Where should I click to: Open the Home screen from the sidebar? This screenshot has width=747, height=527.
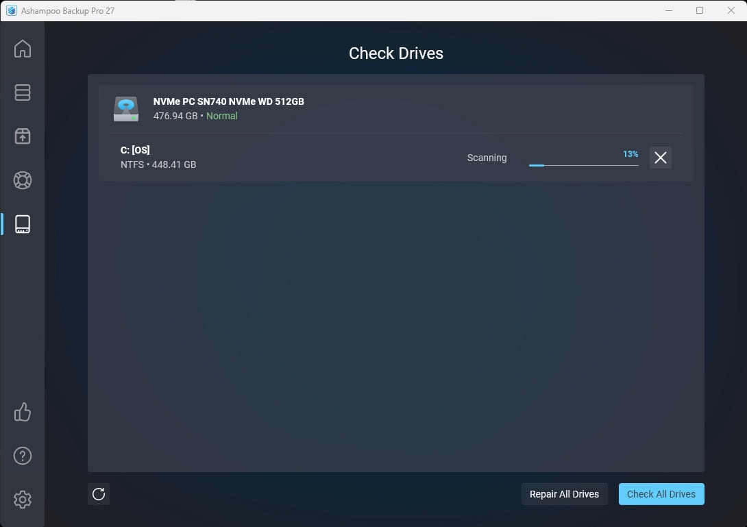click(x=23, y=49)
